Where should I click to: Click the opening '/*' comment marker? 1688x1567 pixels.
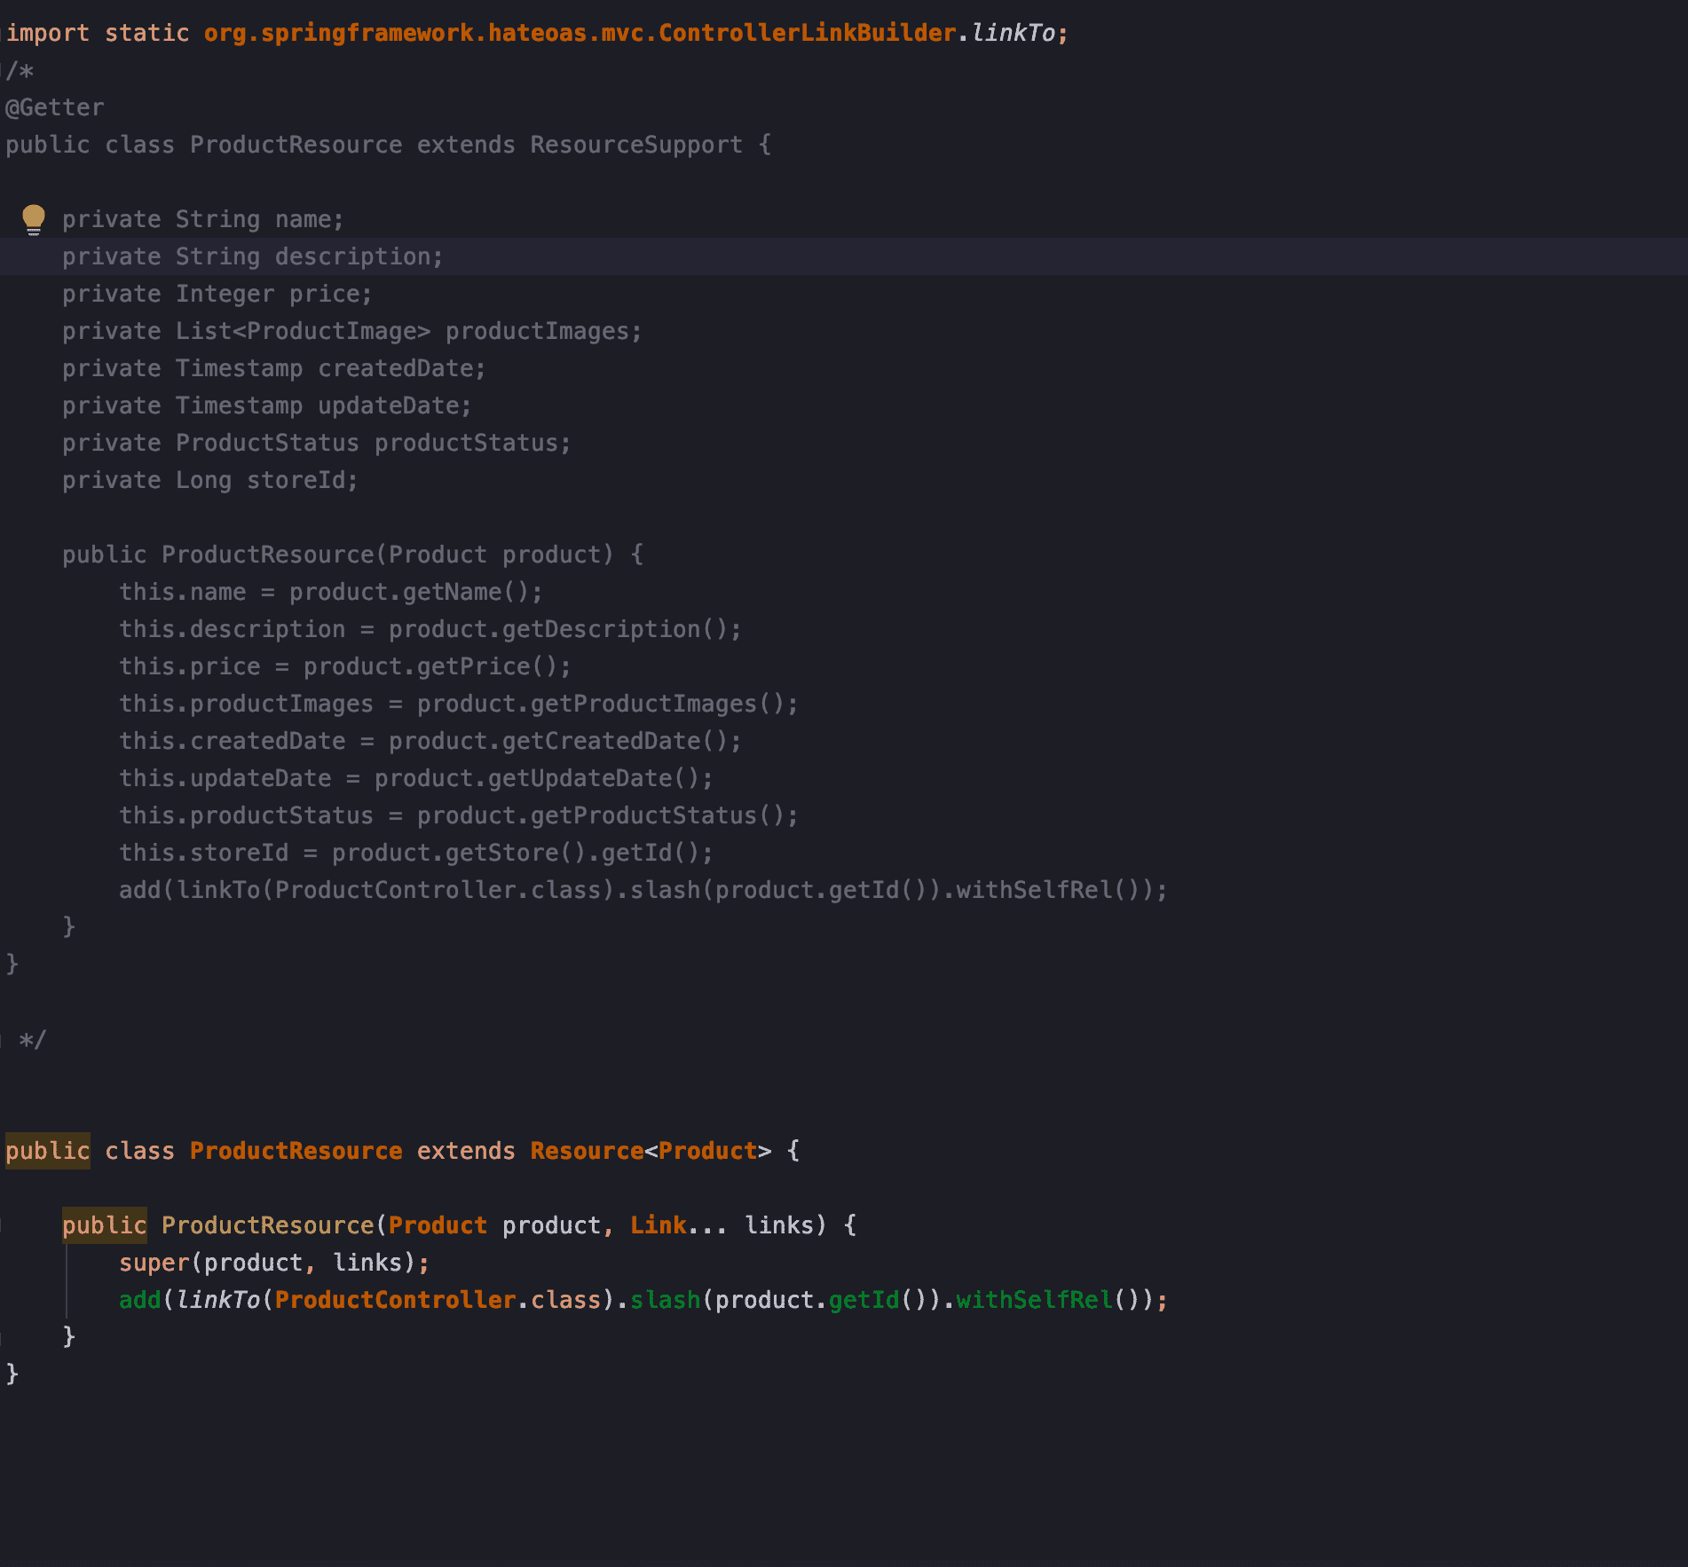click(20, 70)
